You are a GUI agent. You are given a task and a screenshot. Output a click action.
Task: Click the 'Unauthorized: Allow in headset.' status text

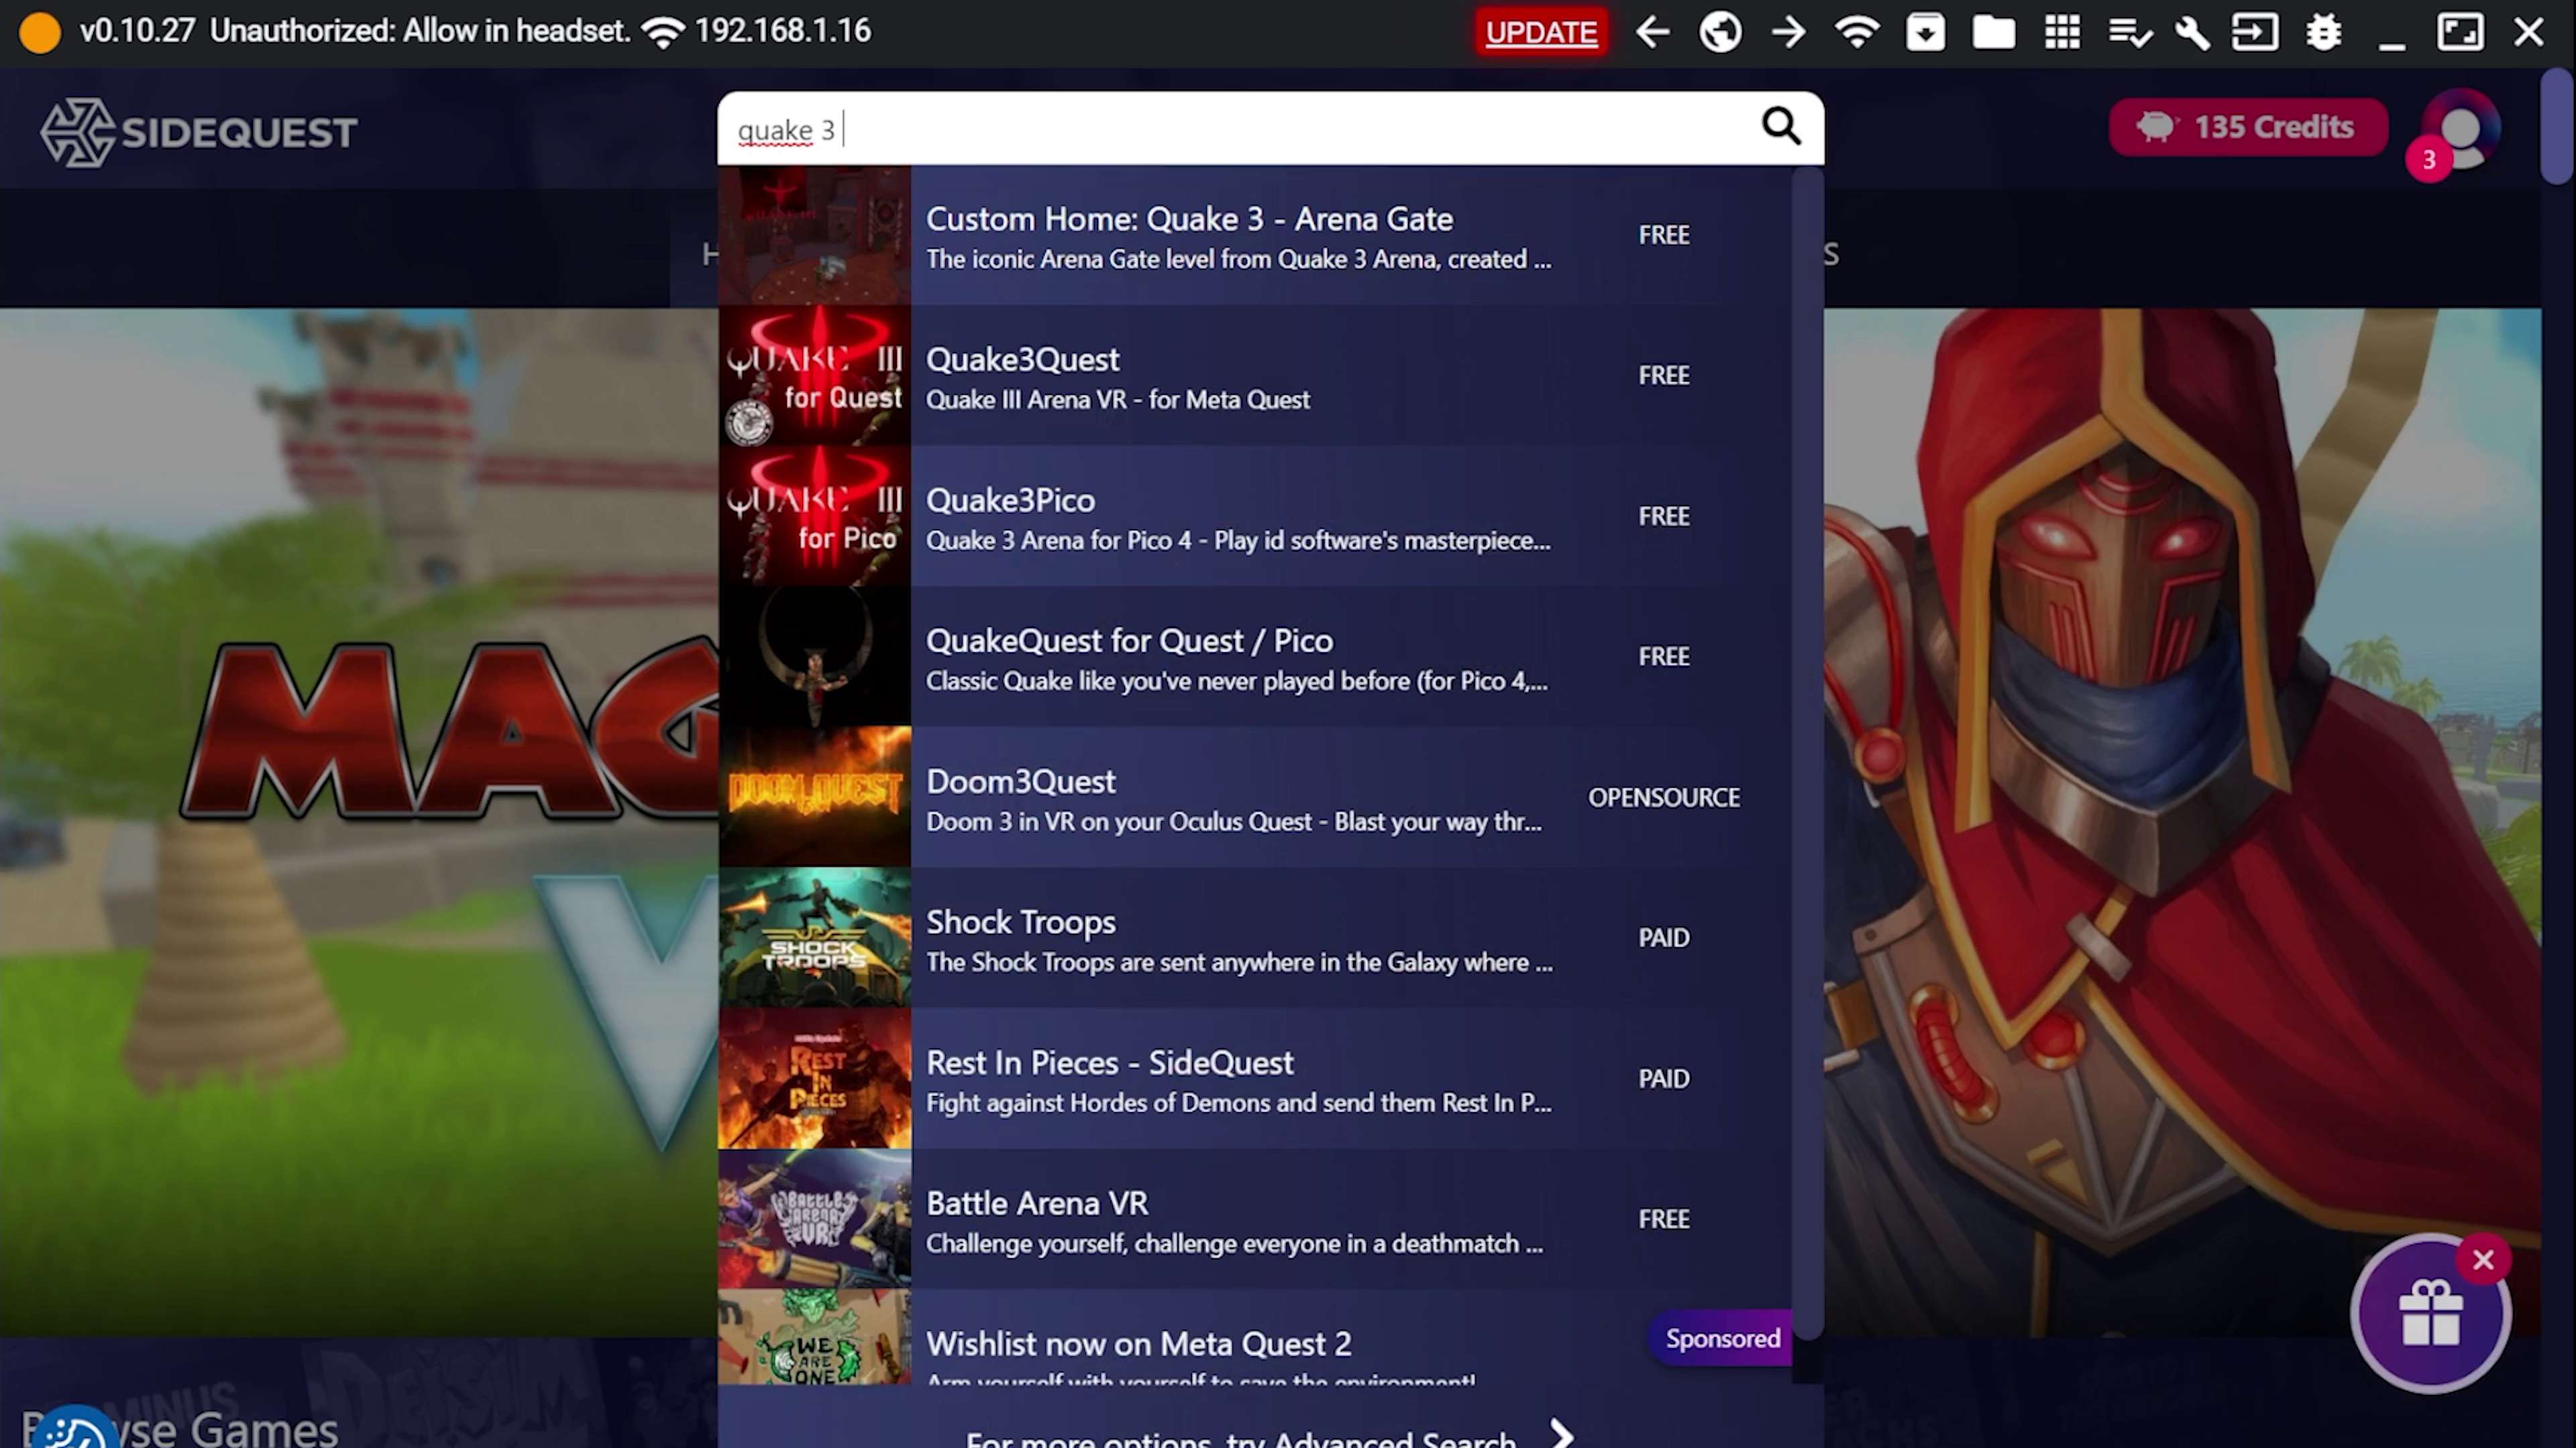coord(420,31)
